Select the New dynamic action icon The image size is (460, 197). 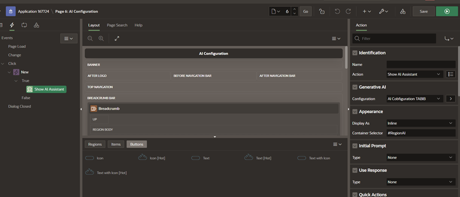point(16,72)
